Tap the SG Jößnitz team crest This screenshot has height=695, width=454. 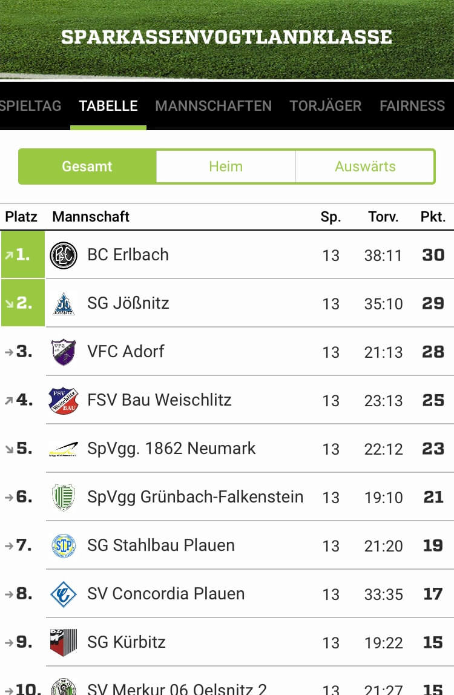click(x=64, y=304)
